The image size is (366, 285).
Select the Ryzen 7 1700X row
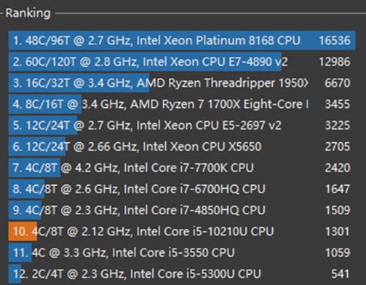pos(182,104)
